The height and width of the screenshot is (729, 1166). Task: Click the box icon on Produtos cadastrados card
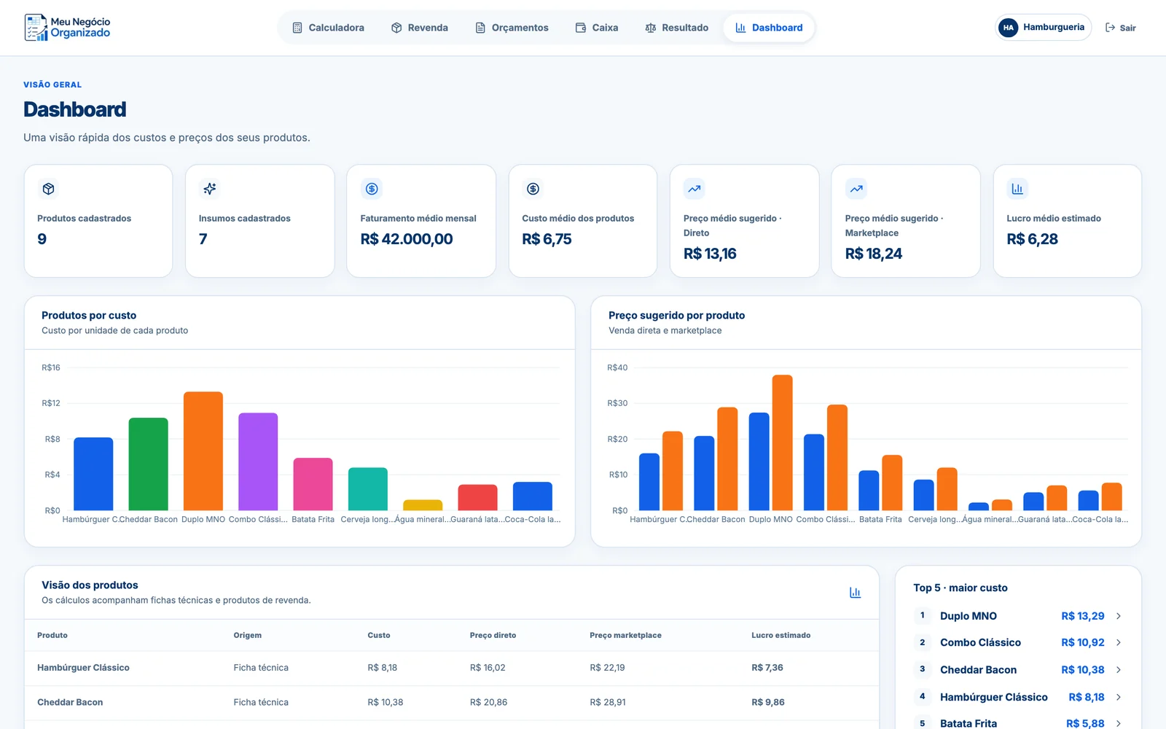point(49,189)
